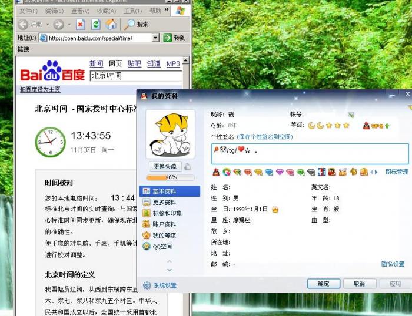Click the Baidu logo
This screenshot has height=316, width=412.
(52, 71)
